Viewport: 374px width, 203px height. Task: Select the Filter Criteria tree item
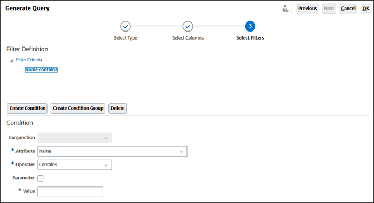pyautogui.click(x=29, y=60)
